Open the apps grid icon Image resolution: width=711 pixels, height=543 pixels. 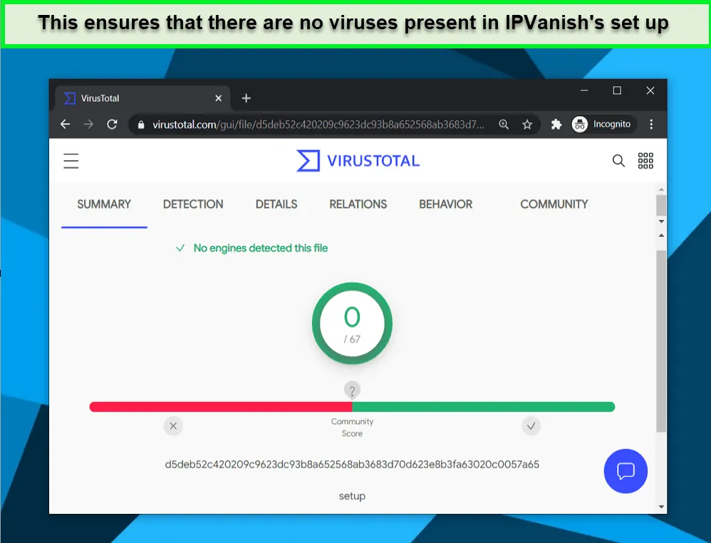click(x=645, y=161)
